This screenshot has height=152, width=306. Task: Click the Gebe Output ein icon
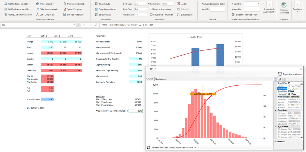coord(37,15)
